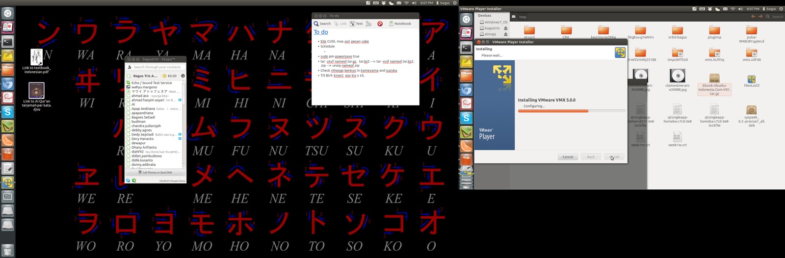Click the Skype contact search field

(156, 67)
